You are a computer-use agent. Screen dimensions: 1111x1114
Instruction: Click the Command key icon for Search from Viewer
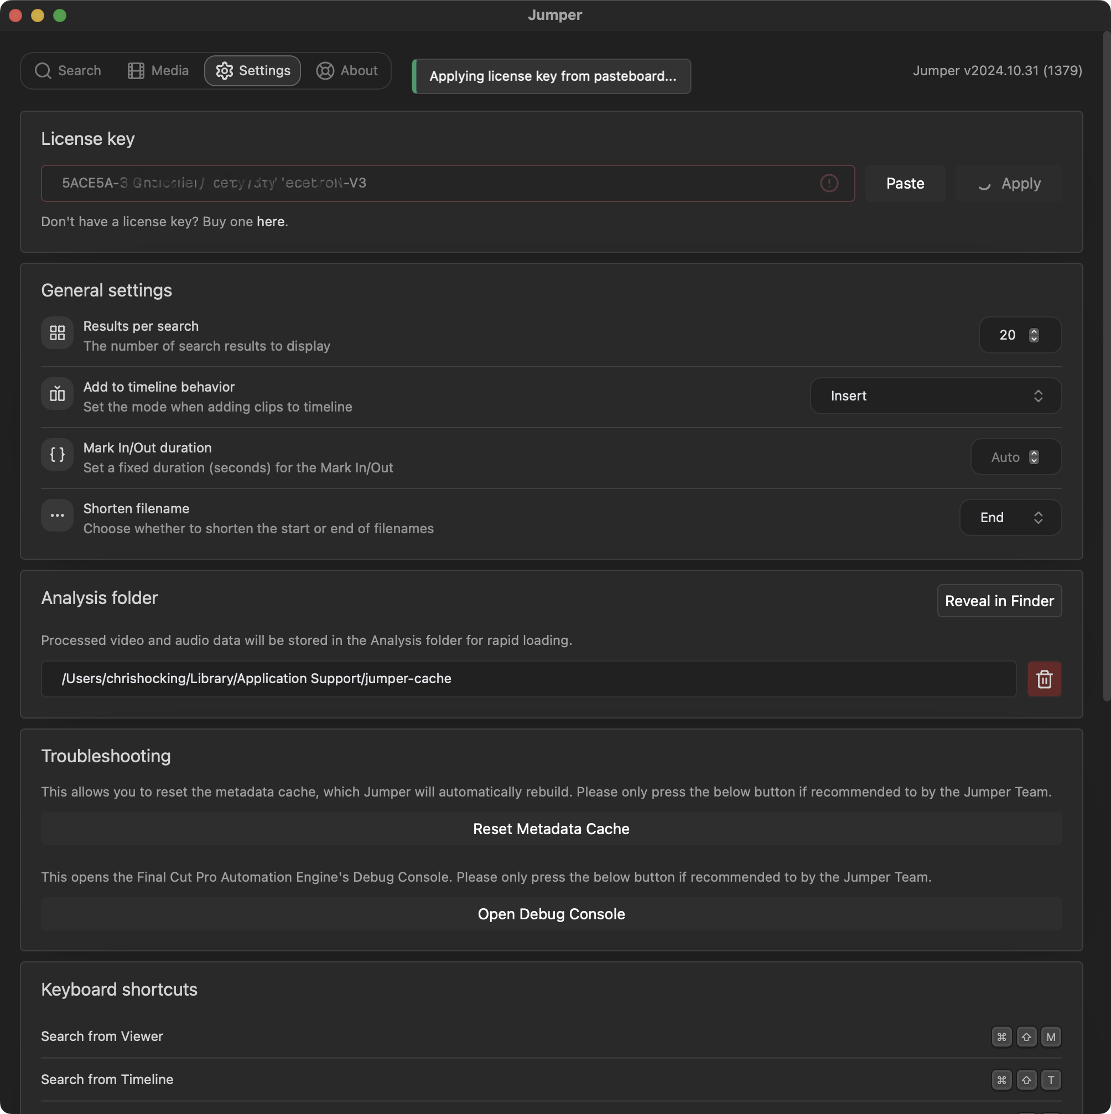click(1001, 1037)
